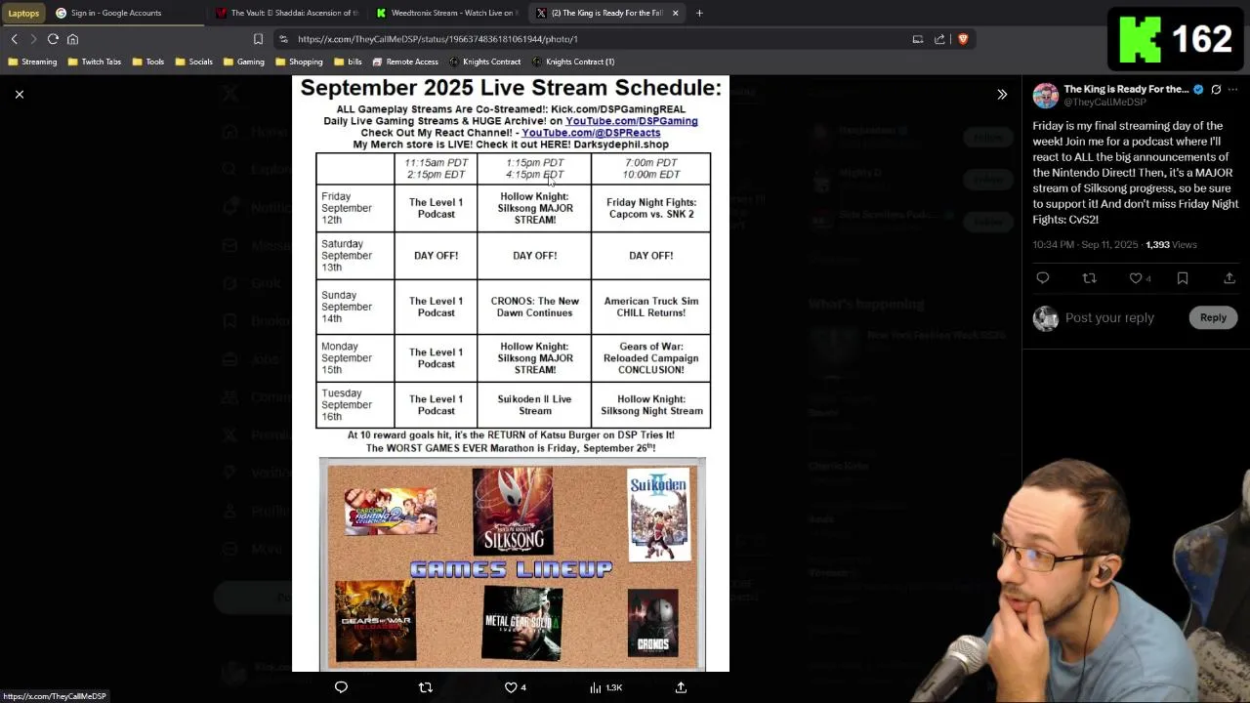Open the Shopping bookmarks folder

click(298, 62)
